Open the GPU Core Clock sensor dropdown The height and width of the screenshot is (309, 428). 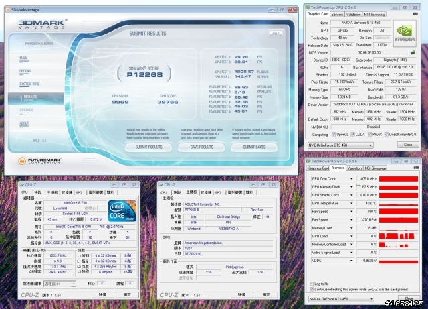click(351, 179)
